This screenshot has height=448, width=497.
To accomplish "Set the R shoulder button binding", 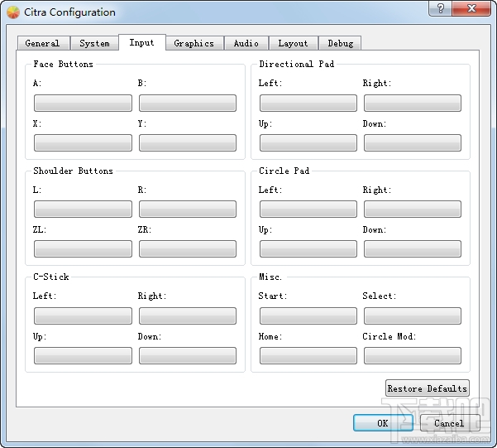I will coord(188,209).
